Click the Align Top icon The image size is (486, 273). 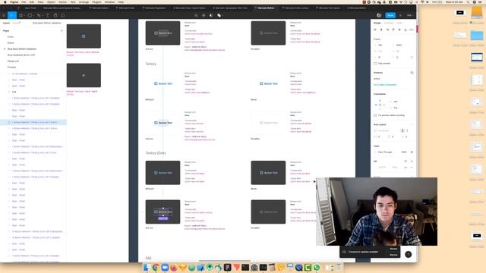point(393,30)
